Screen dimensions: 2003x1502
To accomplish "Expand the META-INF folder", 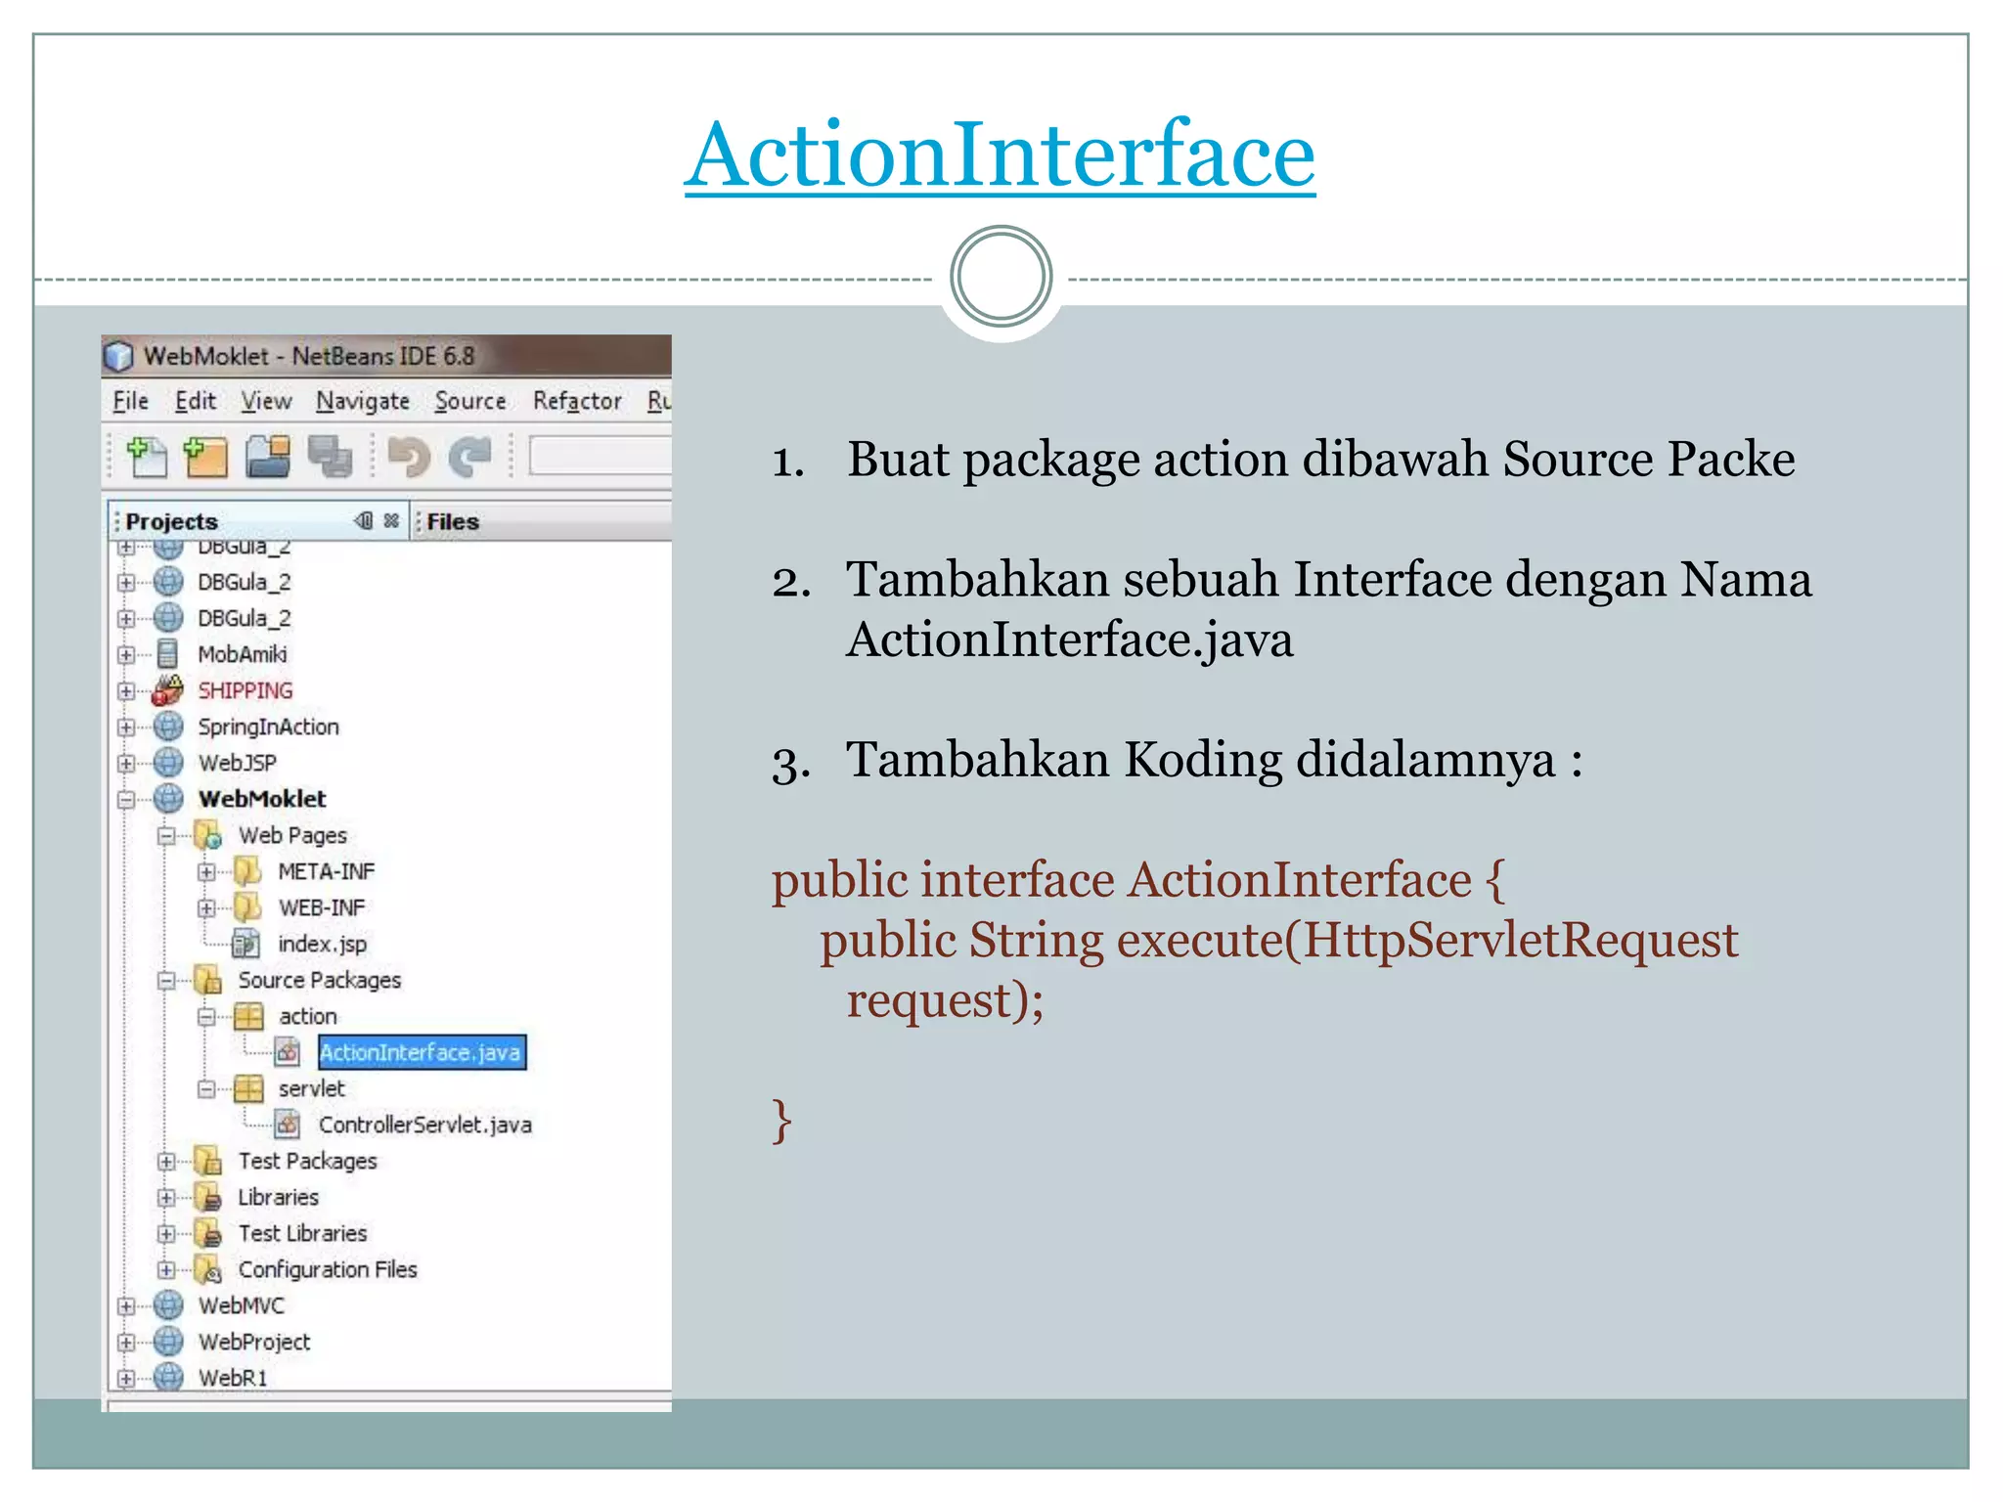I will coord(206,872).
